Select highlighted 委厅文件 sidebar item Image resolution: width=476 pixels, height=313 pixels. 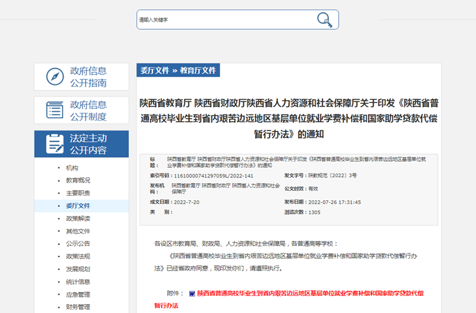(81, 206)
